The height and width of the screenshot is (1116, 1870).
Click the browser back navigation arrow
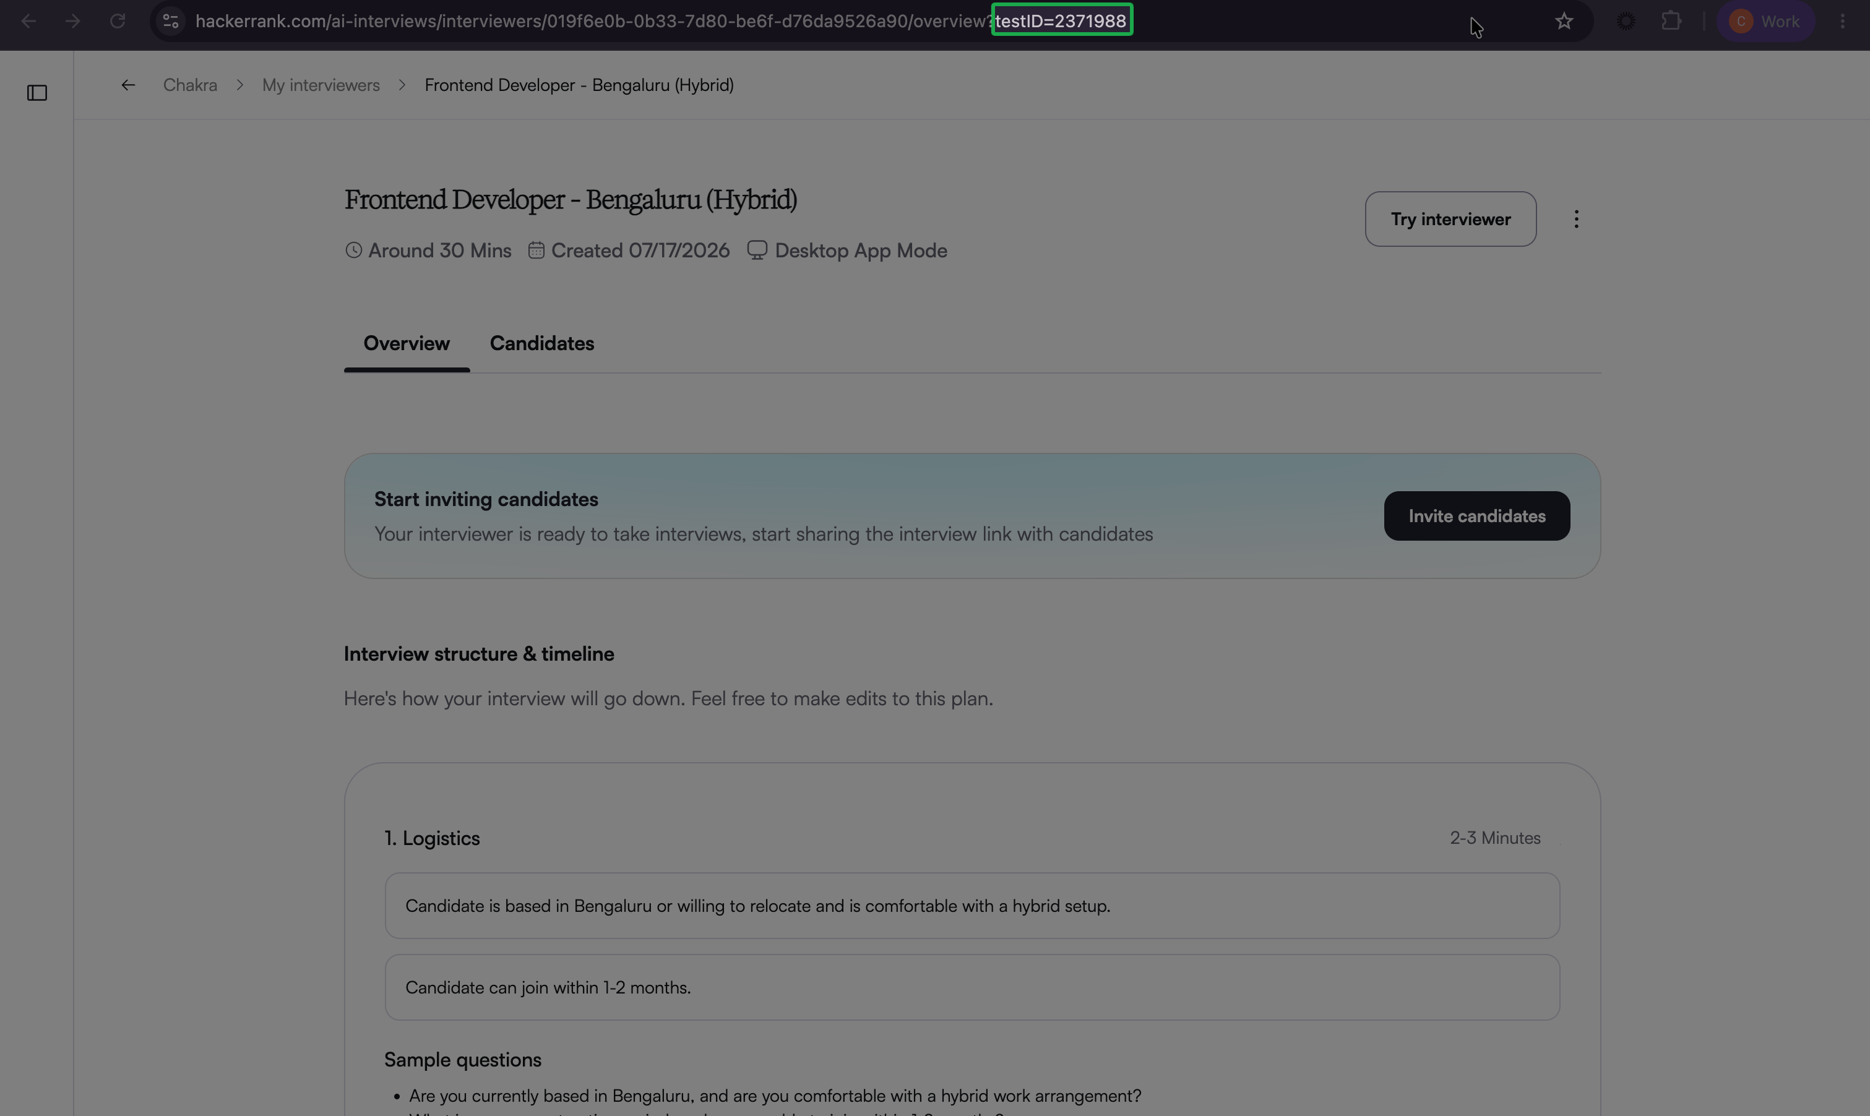28,21
